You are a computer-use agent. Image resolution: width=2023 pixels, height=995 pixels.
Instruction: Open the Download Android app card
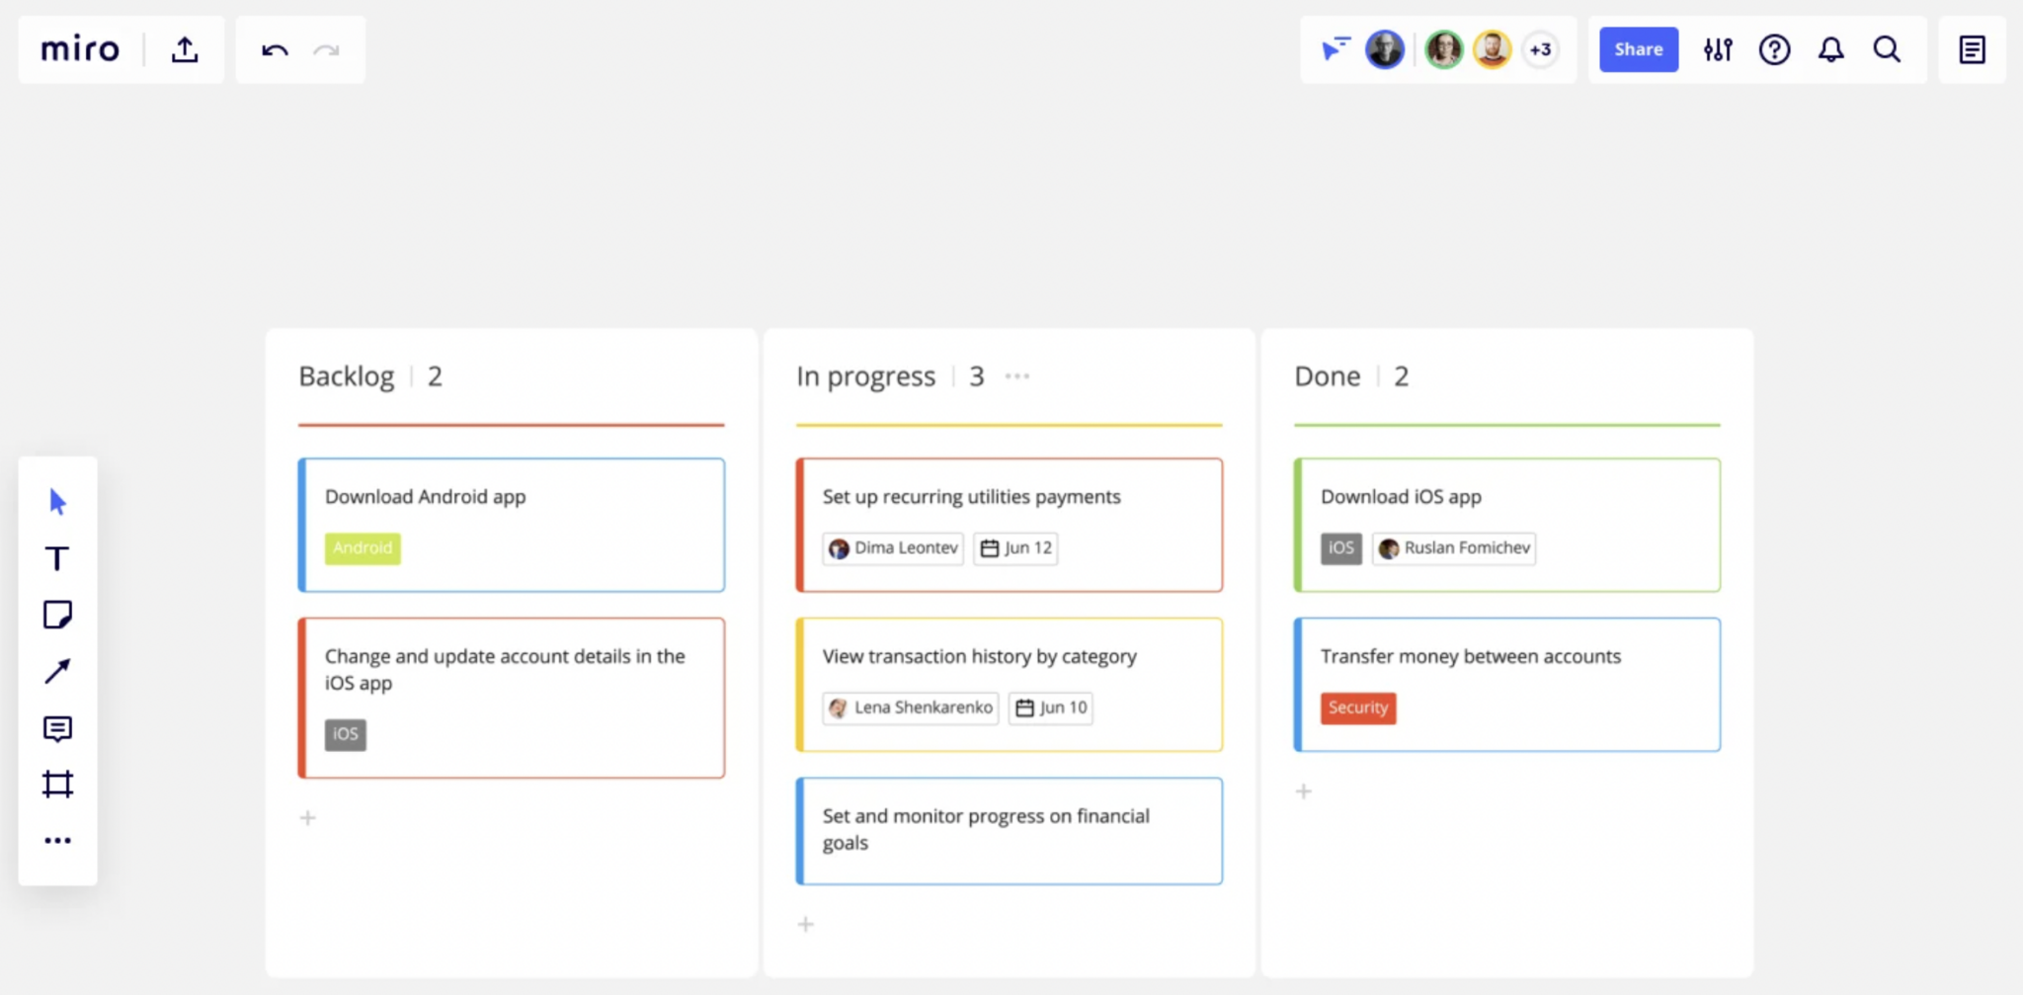512,524
